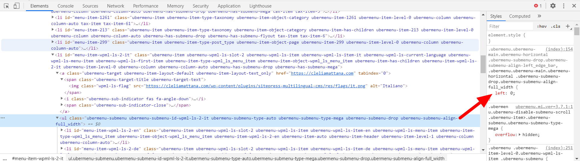
Task: Open the flags/it.png image source link
Action: (256, 86)
